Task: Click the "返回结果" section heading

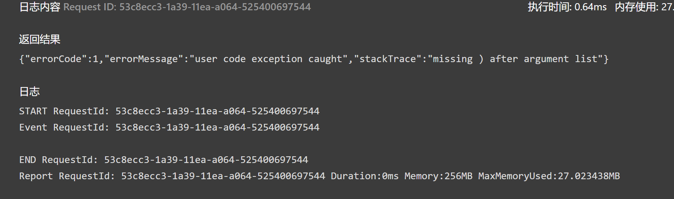Action: coord(40,39)
